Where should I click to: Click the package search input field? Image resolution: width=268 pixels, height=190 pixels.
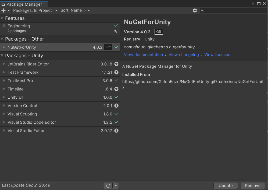(x=233, y=10)
